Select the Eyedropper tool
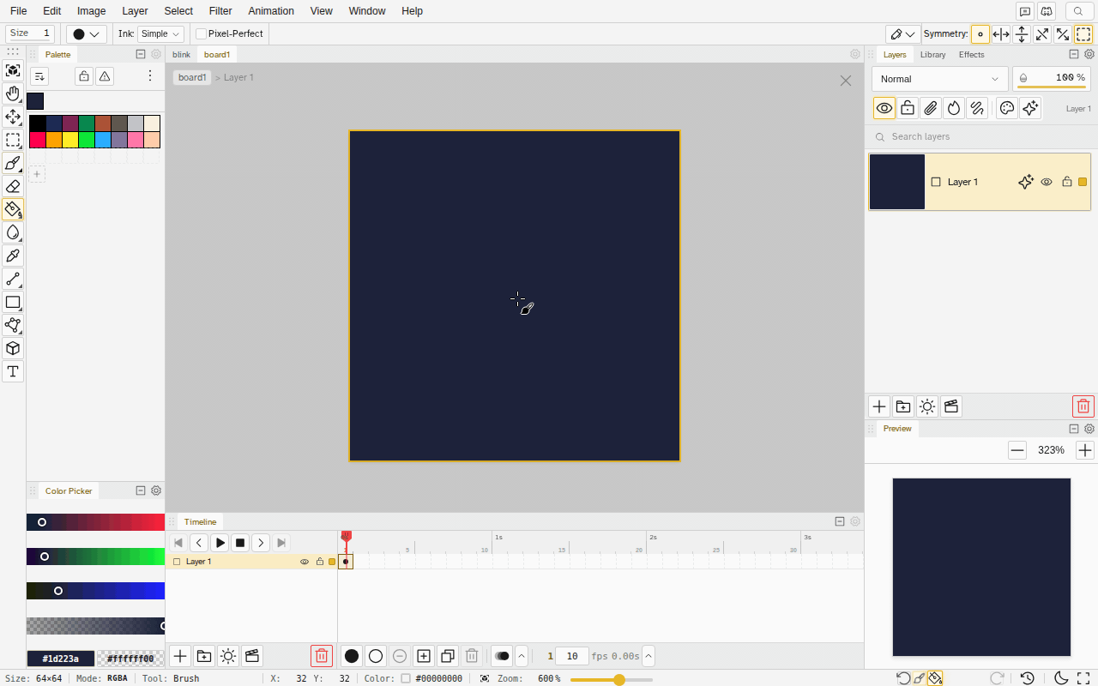The height and width of the screenshot is (686, 1098). coord(13,256)
